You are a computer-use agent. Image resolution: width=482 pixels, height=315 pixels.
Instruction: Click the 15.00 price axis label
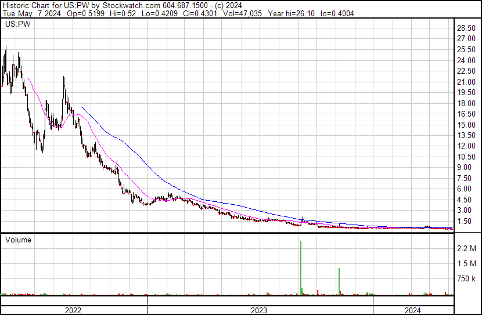(x=466, y=125)
